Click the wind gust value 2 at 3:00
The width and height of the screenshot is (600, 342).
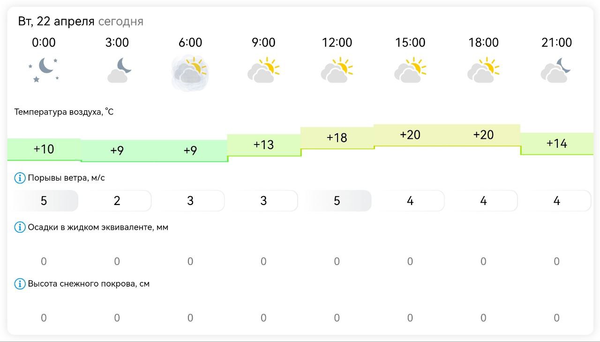[x=117, y=201]
